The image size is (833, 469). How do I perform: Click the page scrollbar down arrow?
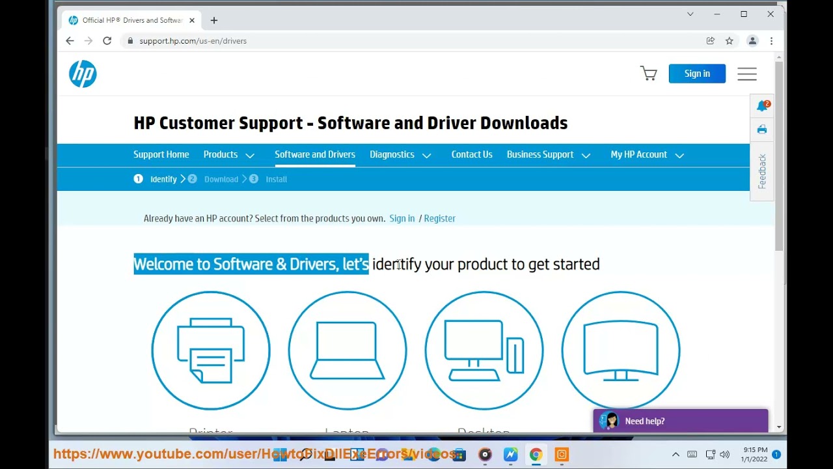coord(779,427)
